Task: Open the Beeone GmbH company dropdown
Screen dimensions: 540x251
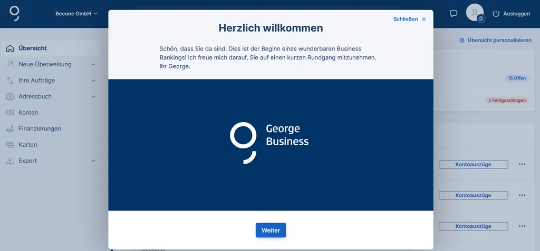Action: tap(76, 14)
